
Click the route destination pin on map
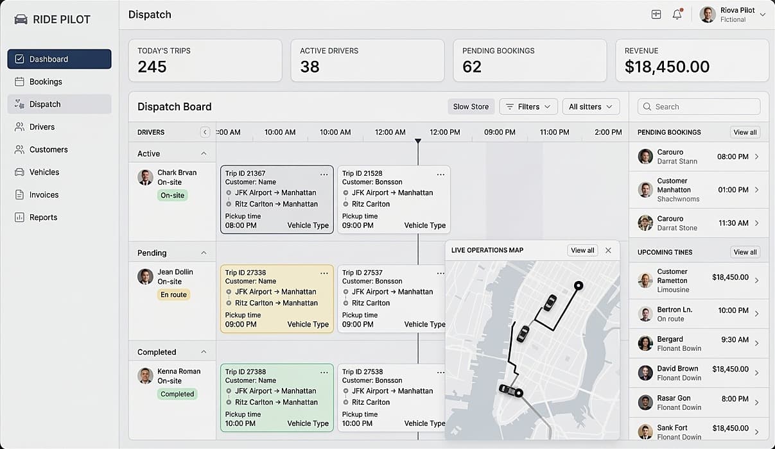(x=578, y=285)
